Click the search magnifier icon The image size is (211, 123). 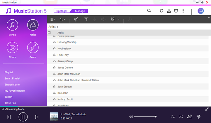coord(149,11)
